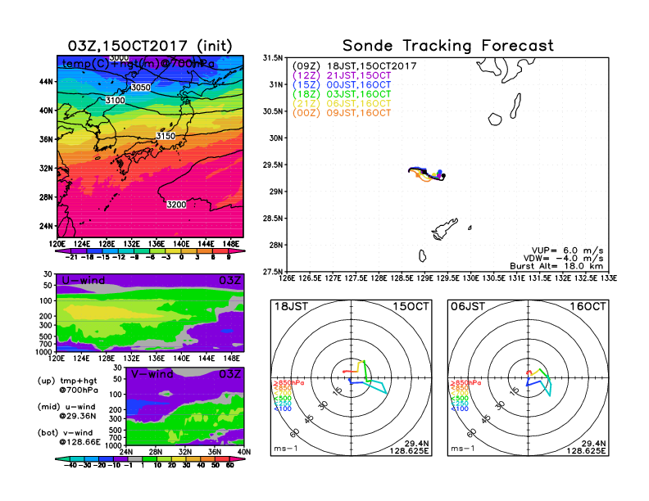Select purple legend entry '(12Z) 21JST,15OCT'

[x=342, y=75]
